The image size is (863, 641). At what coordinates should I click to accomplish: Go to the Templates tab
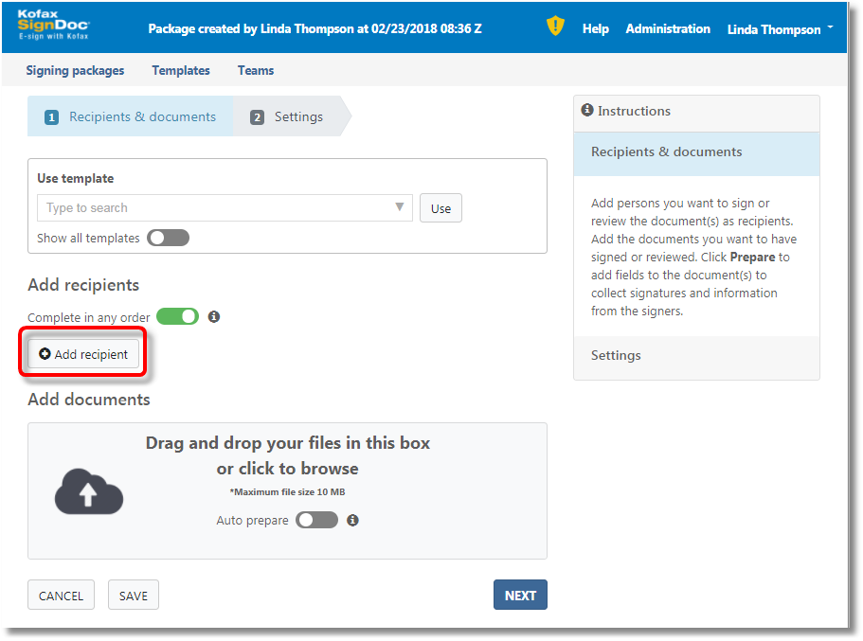(181, 70)
